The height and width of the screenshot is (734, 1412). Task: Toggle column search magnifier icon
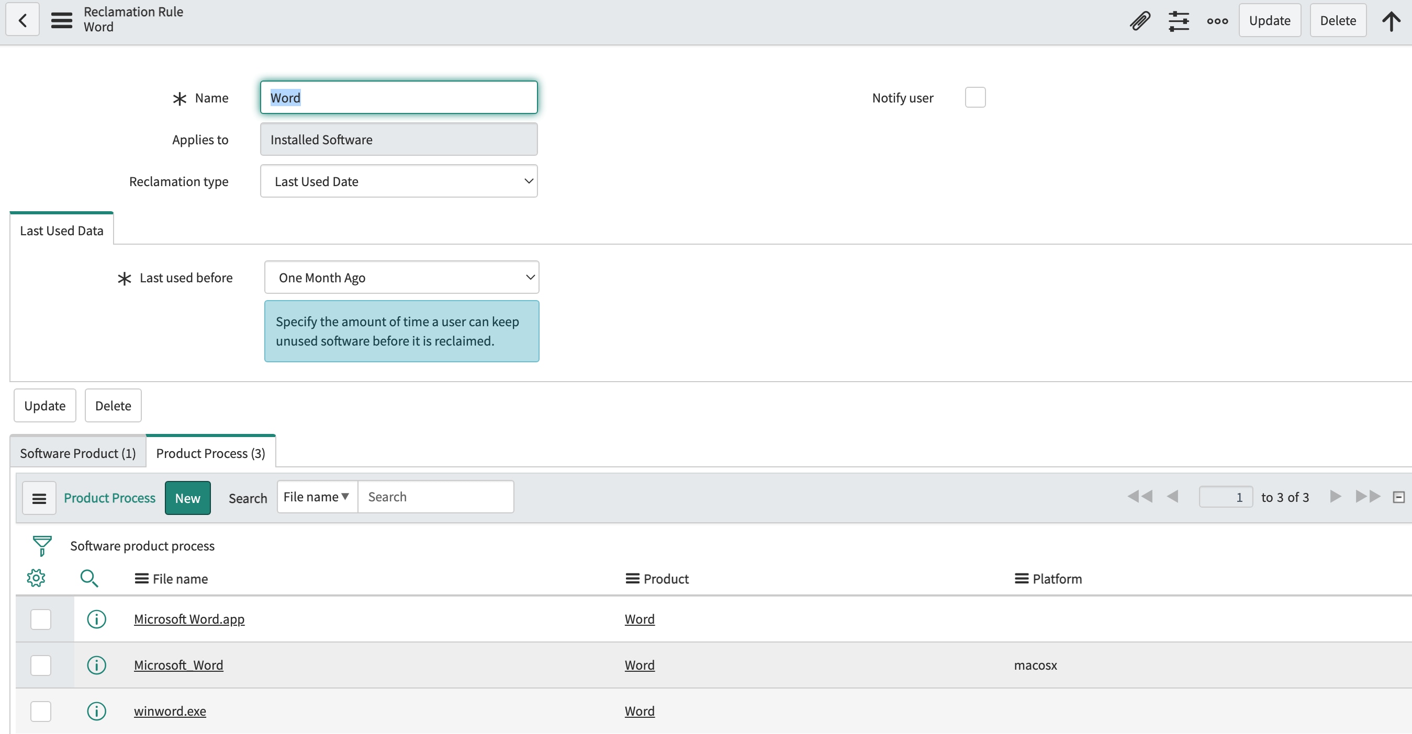click(89, 578)
